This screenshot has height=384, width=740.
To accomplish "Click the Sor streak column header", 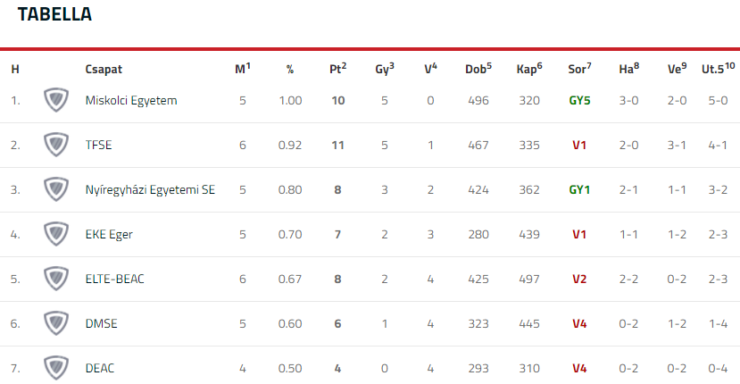I will 579,69.
